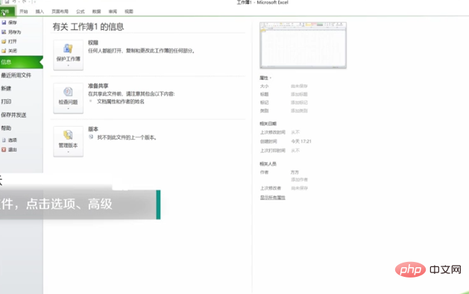469x294 pixels.
Task: Click the 类别 add category field
Action: coord(299,110)
